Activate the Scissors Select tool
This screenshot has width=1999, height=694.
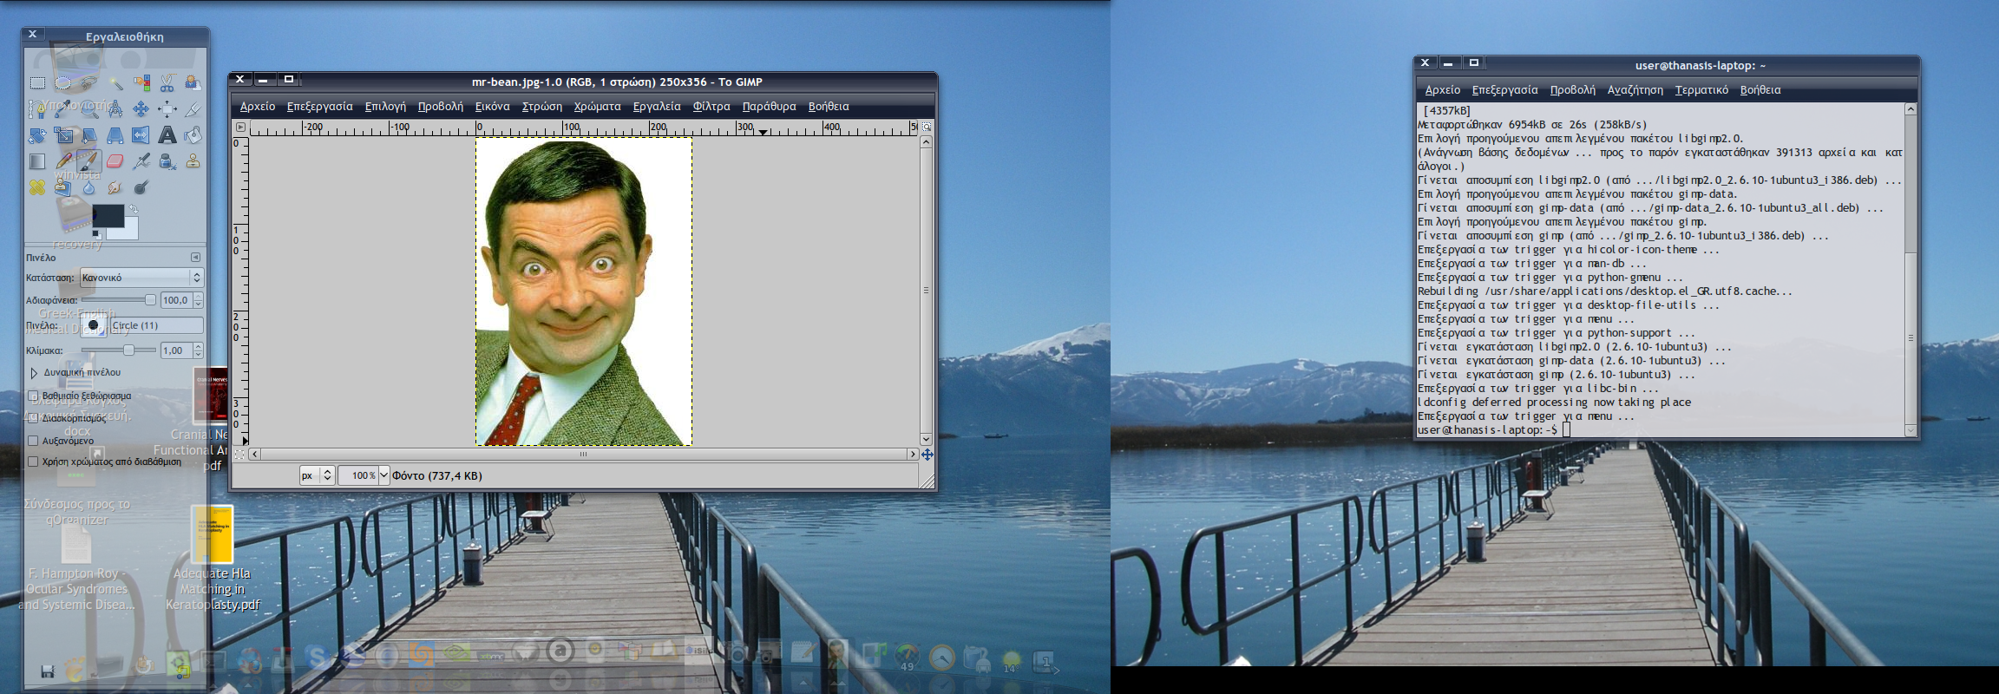pos(167,83)
